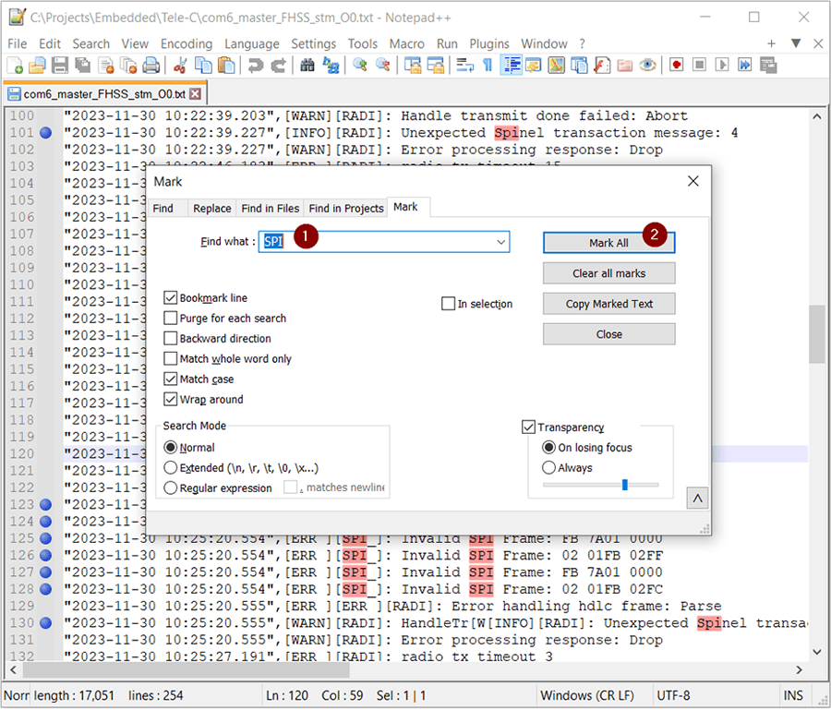831x710 pixels.
Task: Open the Plugins menu
Action: pyautogui.click(x=489, y=44)
